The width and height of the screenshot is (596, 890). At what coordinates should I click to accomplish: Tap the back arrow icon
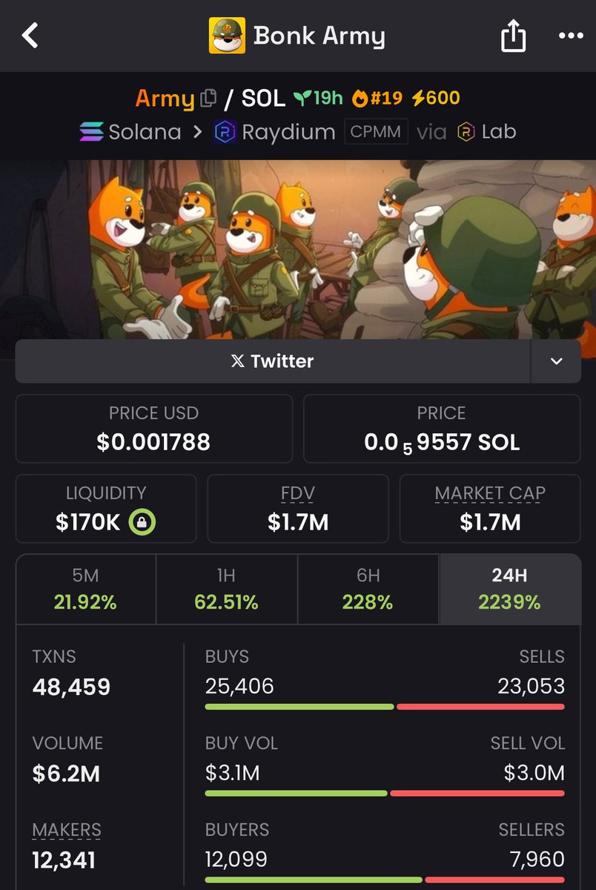click(x=30, y=35)
